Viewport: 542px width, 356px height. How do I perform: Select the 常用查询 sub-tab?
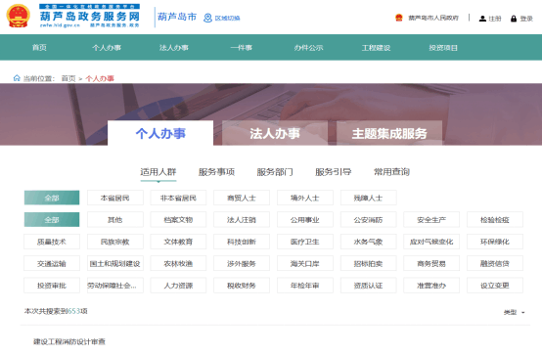(x=391, y=172)
